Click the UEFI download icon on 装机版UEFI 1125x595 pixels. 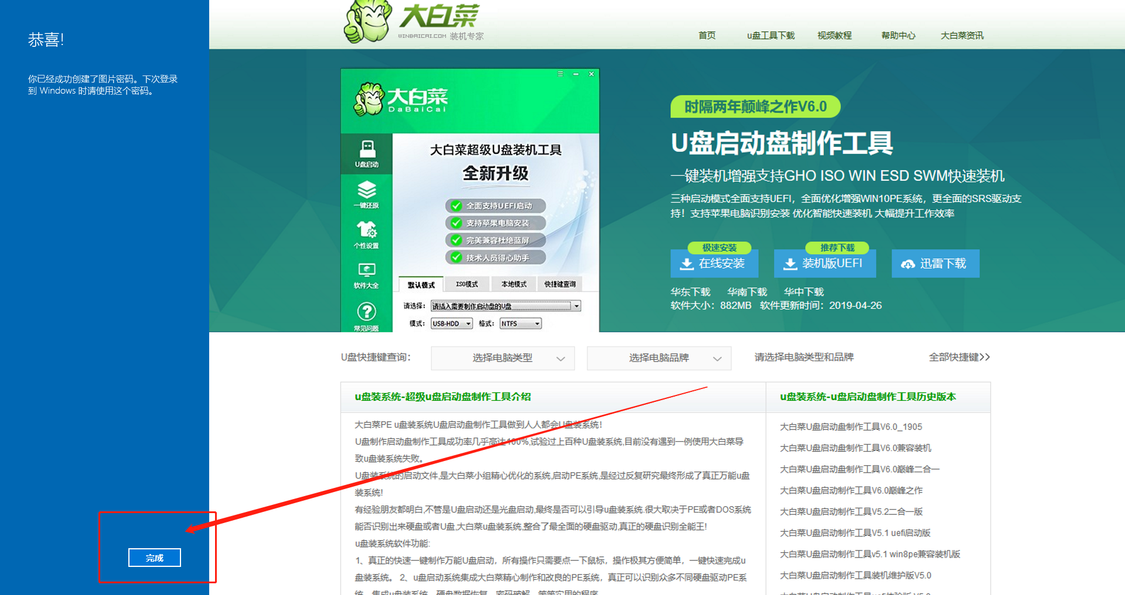coord(790,263)
